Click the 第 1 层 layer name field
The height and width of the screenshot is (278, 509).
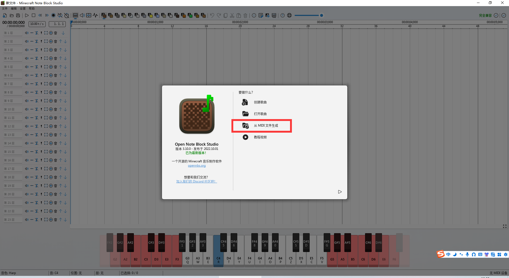click(13, 33)
